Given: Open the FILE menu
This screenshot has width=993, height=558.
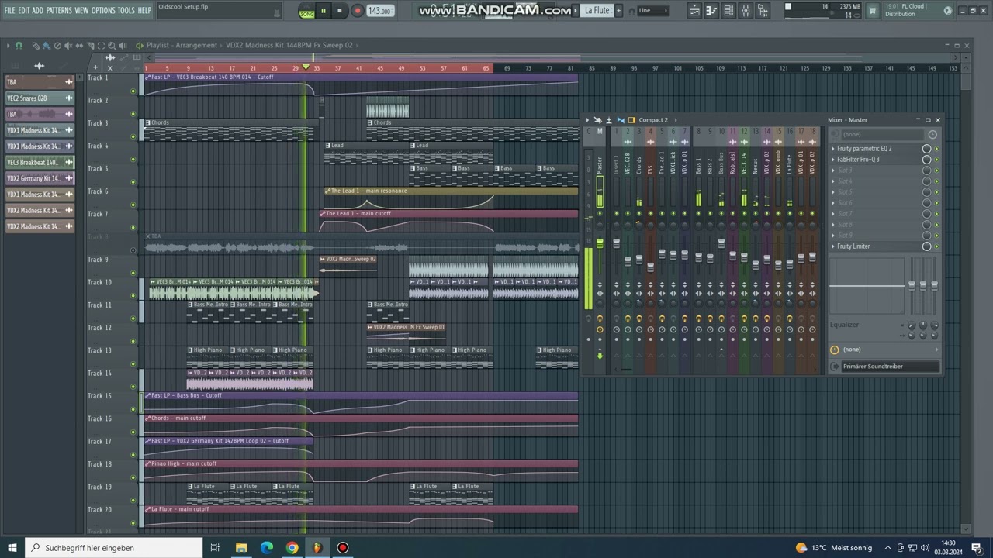Looking at the screenshot, I should [9, 10].
